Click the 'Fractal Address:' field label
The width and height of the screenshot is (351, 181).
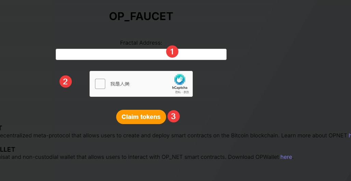[x=141, y=43]
